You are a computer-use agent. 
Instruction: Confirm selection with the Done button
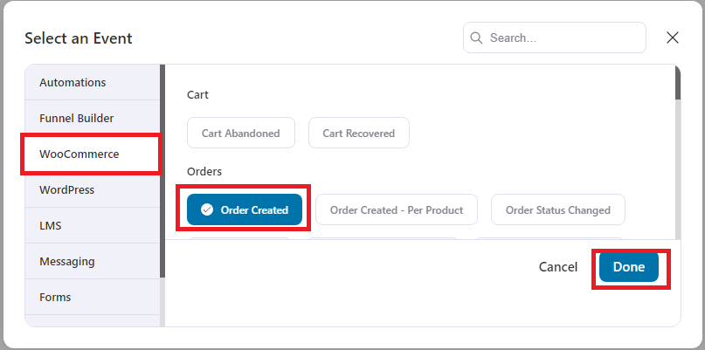click(629, 267)
